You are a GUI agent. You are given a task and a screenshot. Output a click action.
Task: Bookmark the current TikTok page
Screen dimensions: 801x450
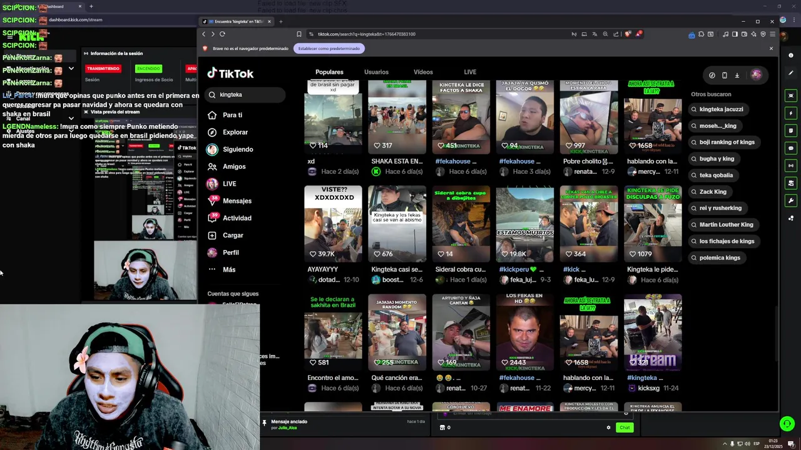[299, 34]
